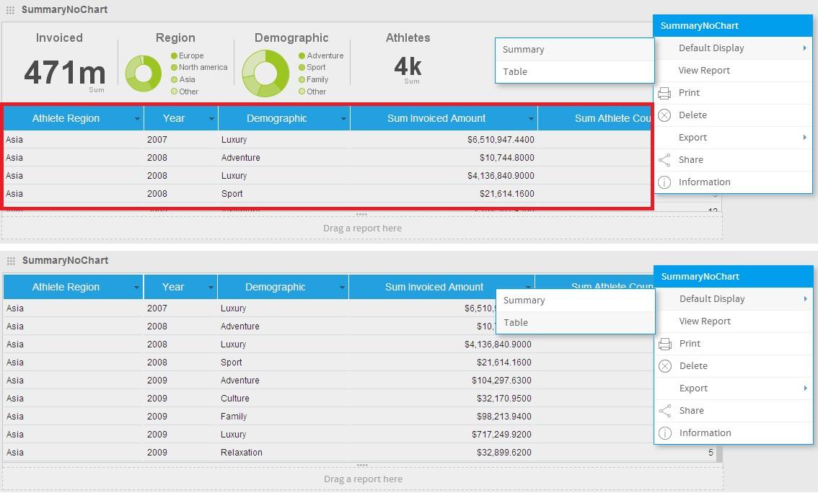
Task: Click the Adventure legend dot in Demographic
Action: tap(302, 55)
